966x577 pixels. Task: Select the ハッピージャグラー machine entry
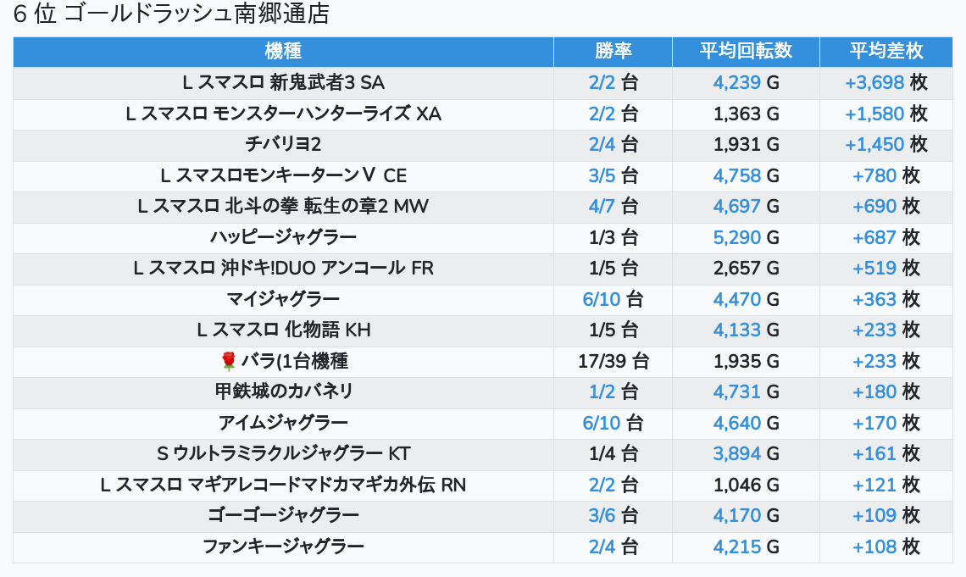[283, 237]
